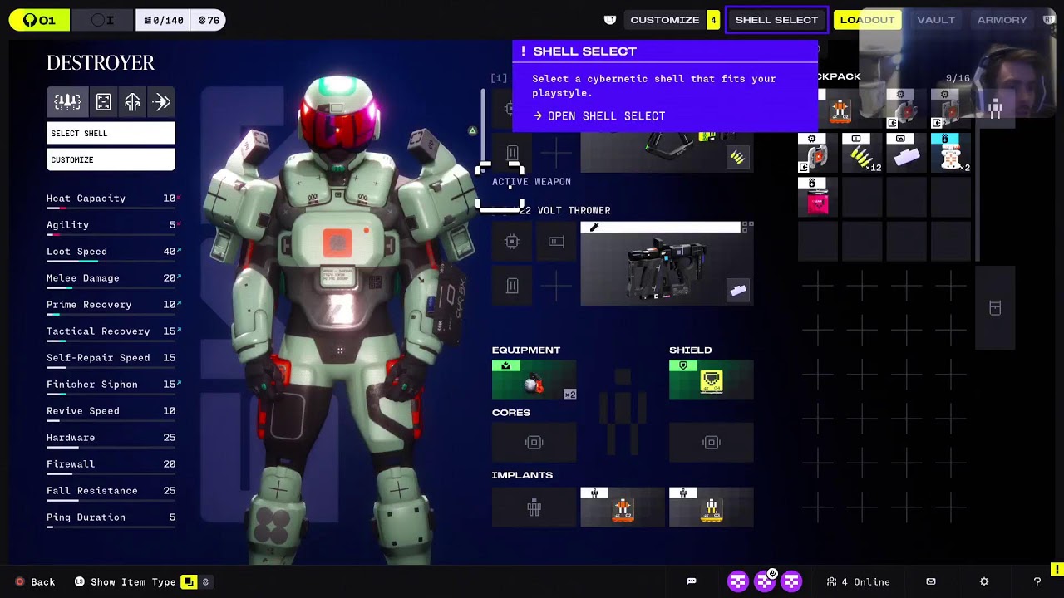This screenshot has height=598, width=1064.
Task: Go to the Armory tab
Action: pyautogui.click(x=1002, y=20)
